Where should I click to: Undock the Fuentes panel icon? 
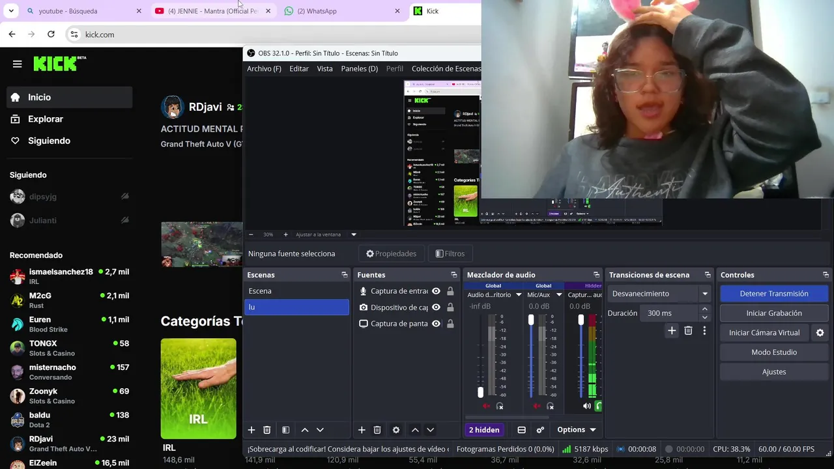[x=454, y=275]
